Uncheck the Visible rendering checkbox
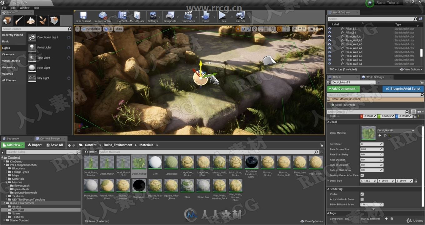This screenshot has width=425, height=225. tap(362, 194)
